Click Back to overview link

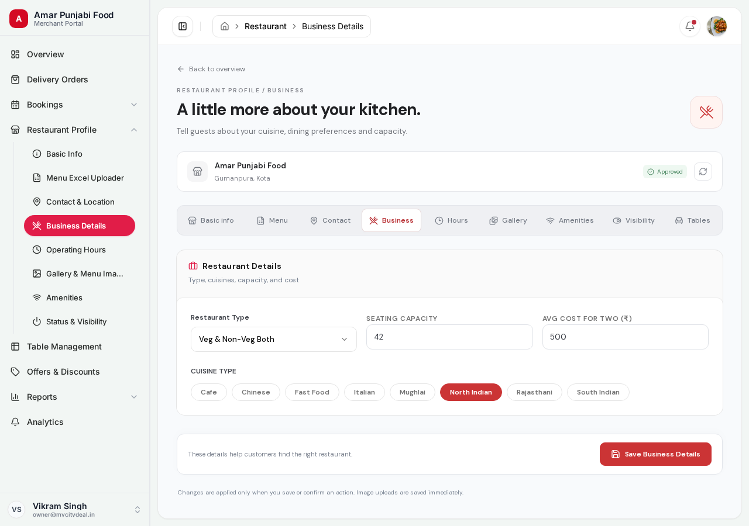[211, 69]
